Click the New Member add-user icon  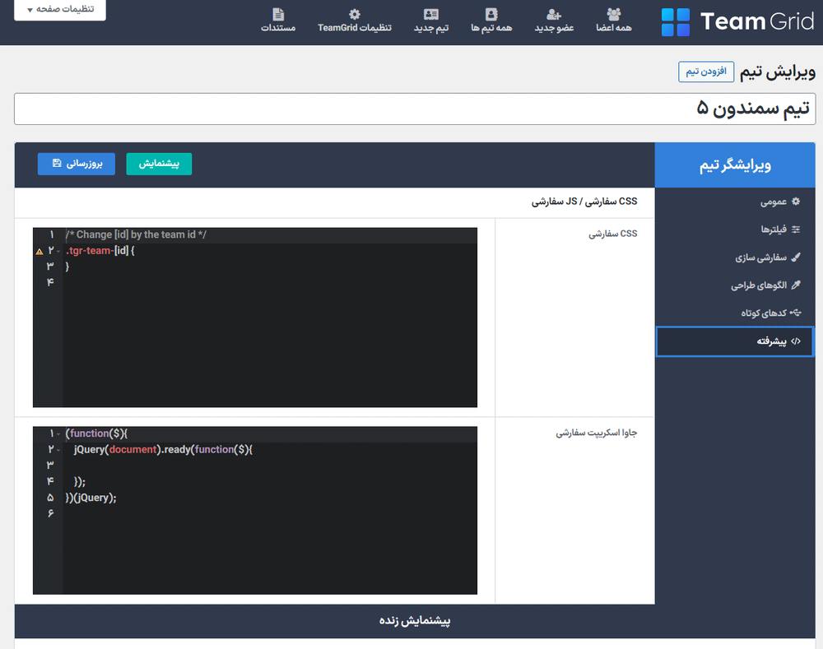(x=554, y=14)
